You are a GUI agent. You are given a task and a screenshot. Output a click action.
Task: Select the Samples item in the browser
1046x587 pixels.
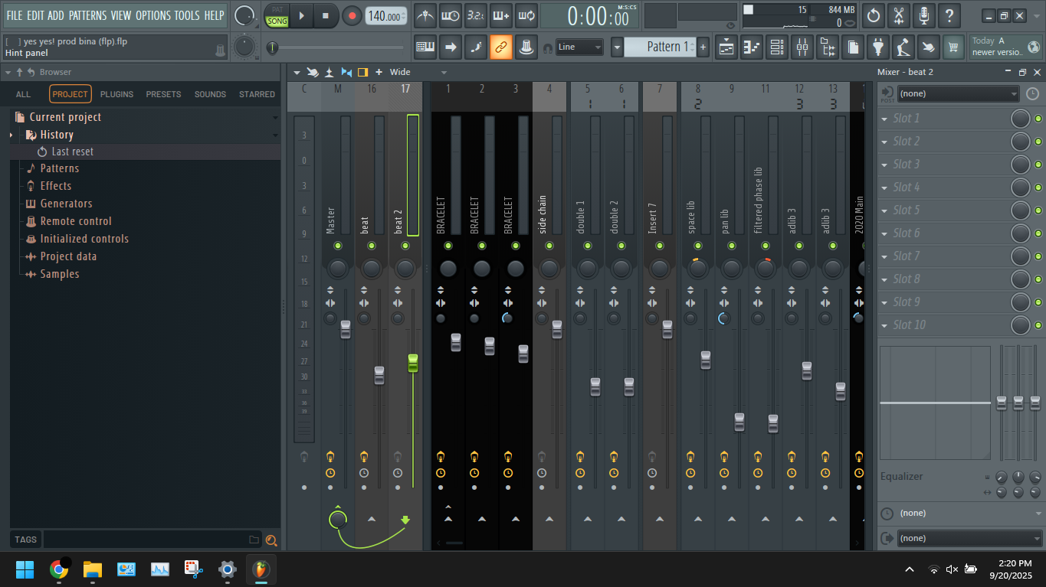59,274
